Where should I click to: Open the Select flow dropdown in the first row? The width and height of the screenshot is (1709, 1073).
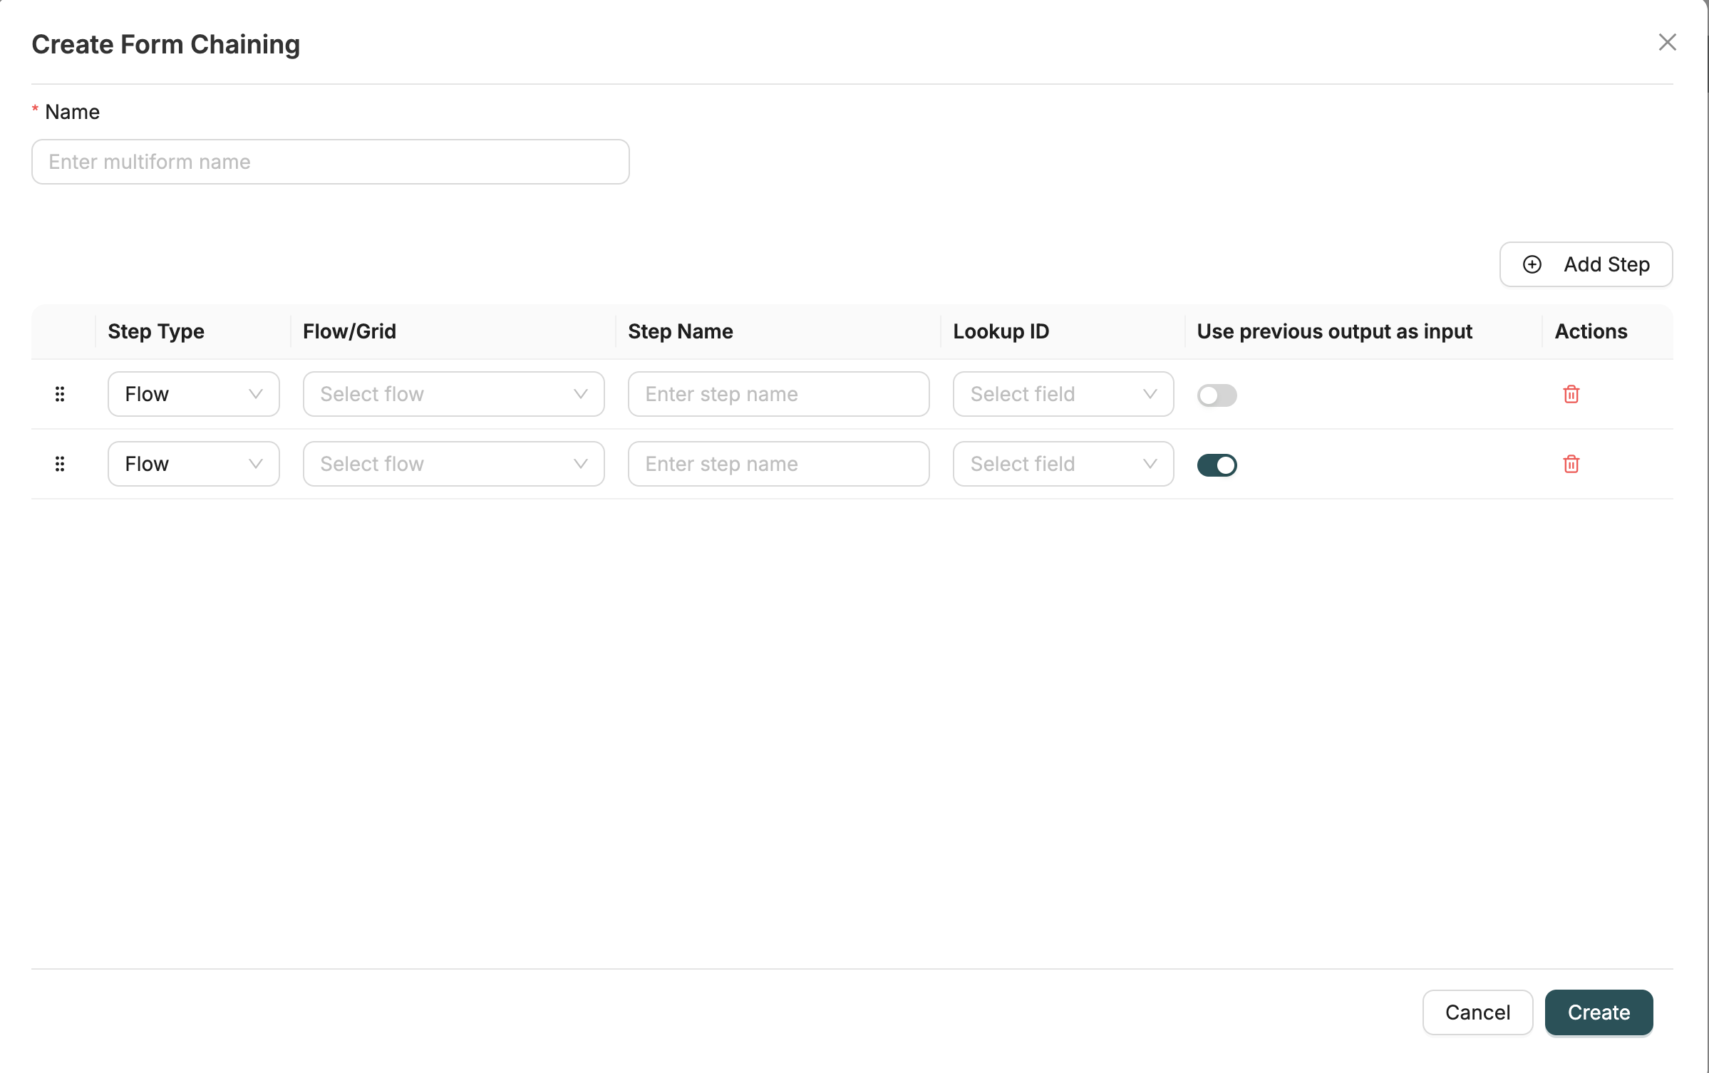click(453, 393)
